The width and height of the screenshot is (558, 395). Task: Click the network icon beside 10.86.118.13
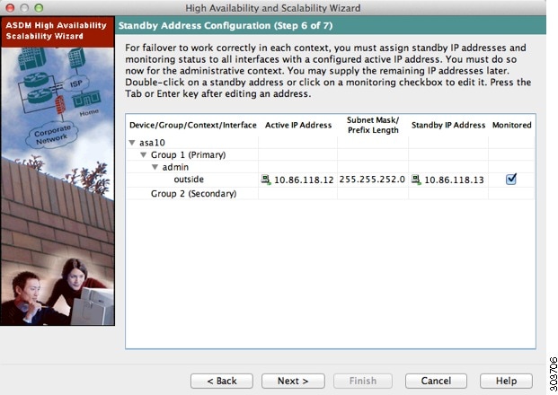pyautogui.click(x=416, y=180)
